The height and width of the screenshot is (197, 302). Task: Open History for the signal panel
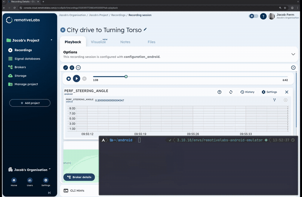pyautogui.click(x=247, y=92)
